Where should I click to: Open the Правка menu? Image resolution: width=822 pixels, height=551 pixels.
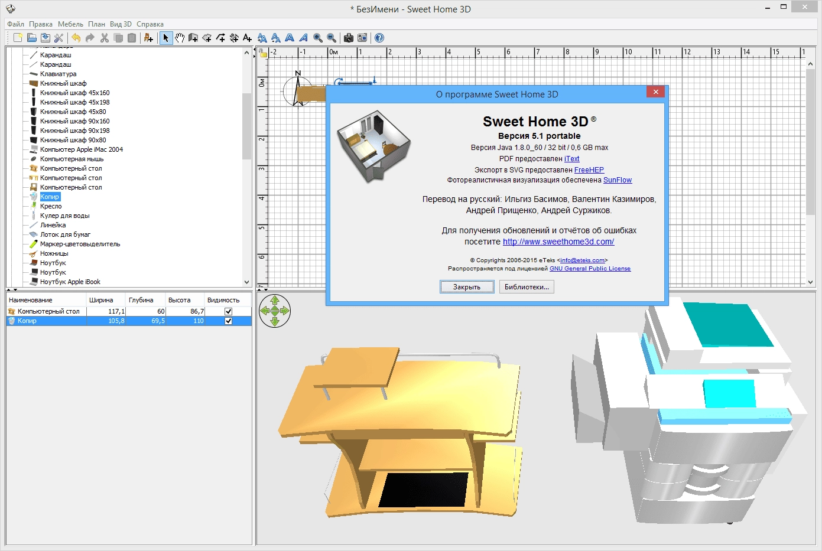[41, 24]
